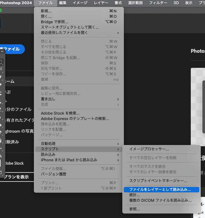Click すべてのレイヤー効果を統合 submenu item
The width and height of the screenshot is (205, 218).
(x=161, y=172)
